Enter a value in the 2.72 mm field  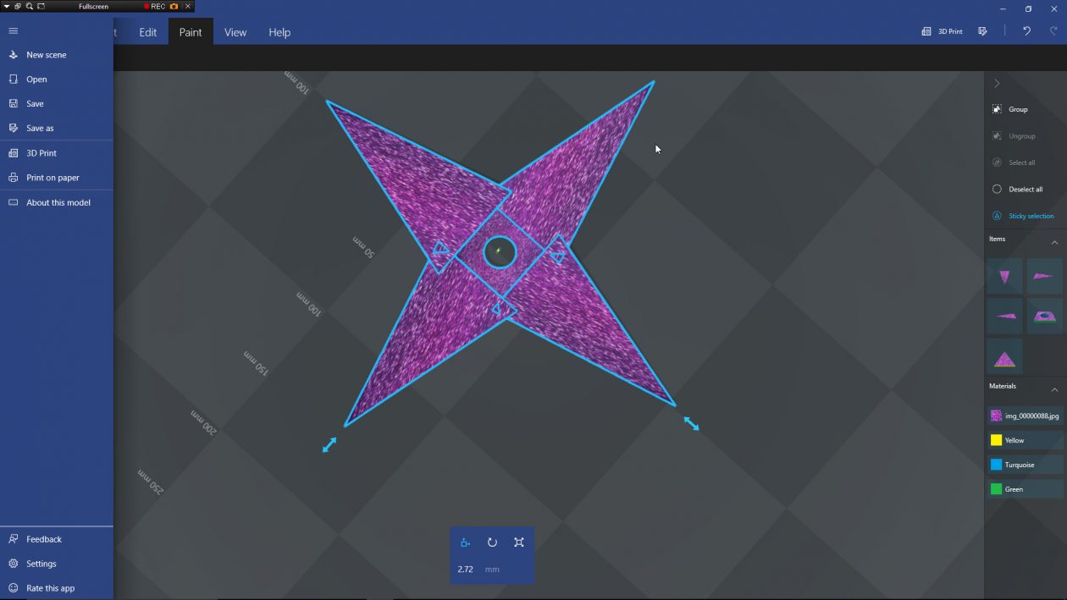pyautogui.click(x=465, y=569)
